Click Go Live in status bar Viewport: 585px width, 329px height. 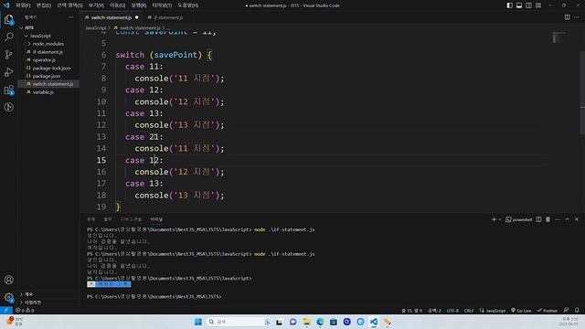(521, 311)
